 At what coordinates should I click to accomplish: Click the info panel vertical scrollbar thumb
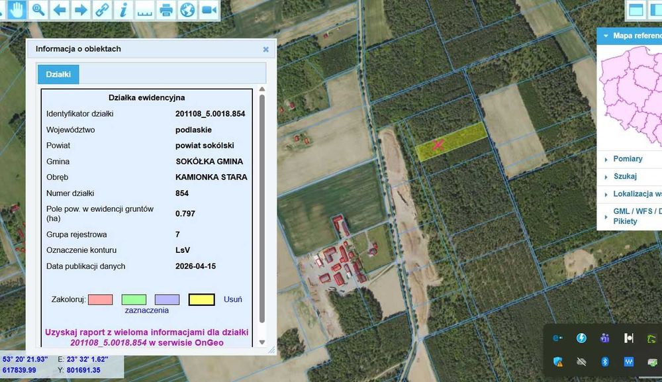pos(261,209)
